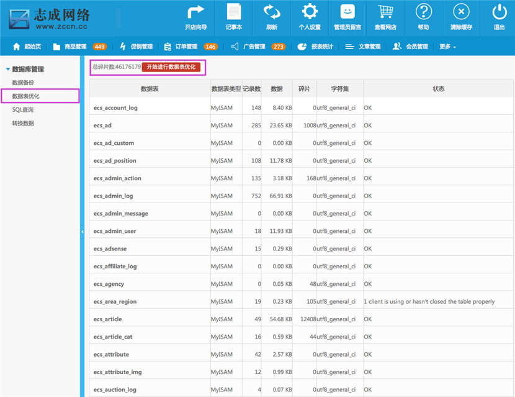Open the 帮助 question mark icon
The image size is (515, 397).
tap(423, 12)
